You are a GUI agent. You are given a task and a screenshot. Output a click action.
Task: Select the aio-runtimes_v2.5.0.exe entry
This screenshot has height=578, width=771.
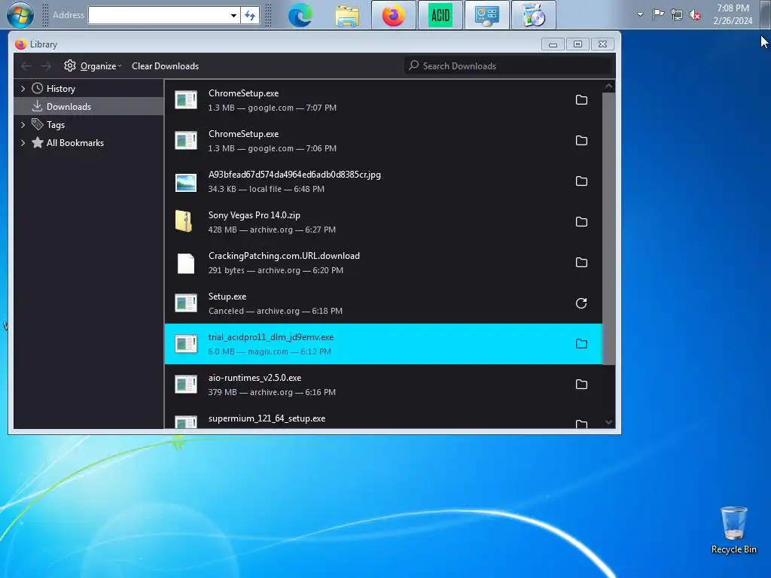(383, 385)
